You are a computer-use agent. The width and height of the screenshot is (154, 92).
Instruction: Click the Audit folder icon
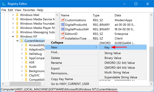pyautogui.click(x=26, y=67)
